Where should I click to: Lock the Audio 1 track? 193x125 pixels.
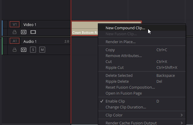[x=15, y=50]
